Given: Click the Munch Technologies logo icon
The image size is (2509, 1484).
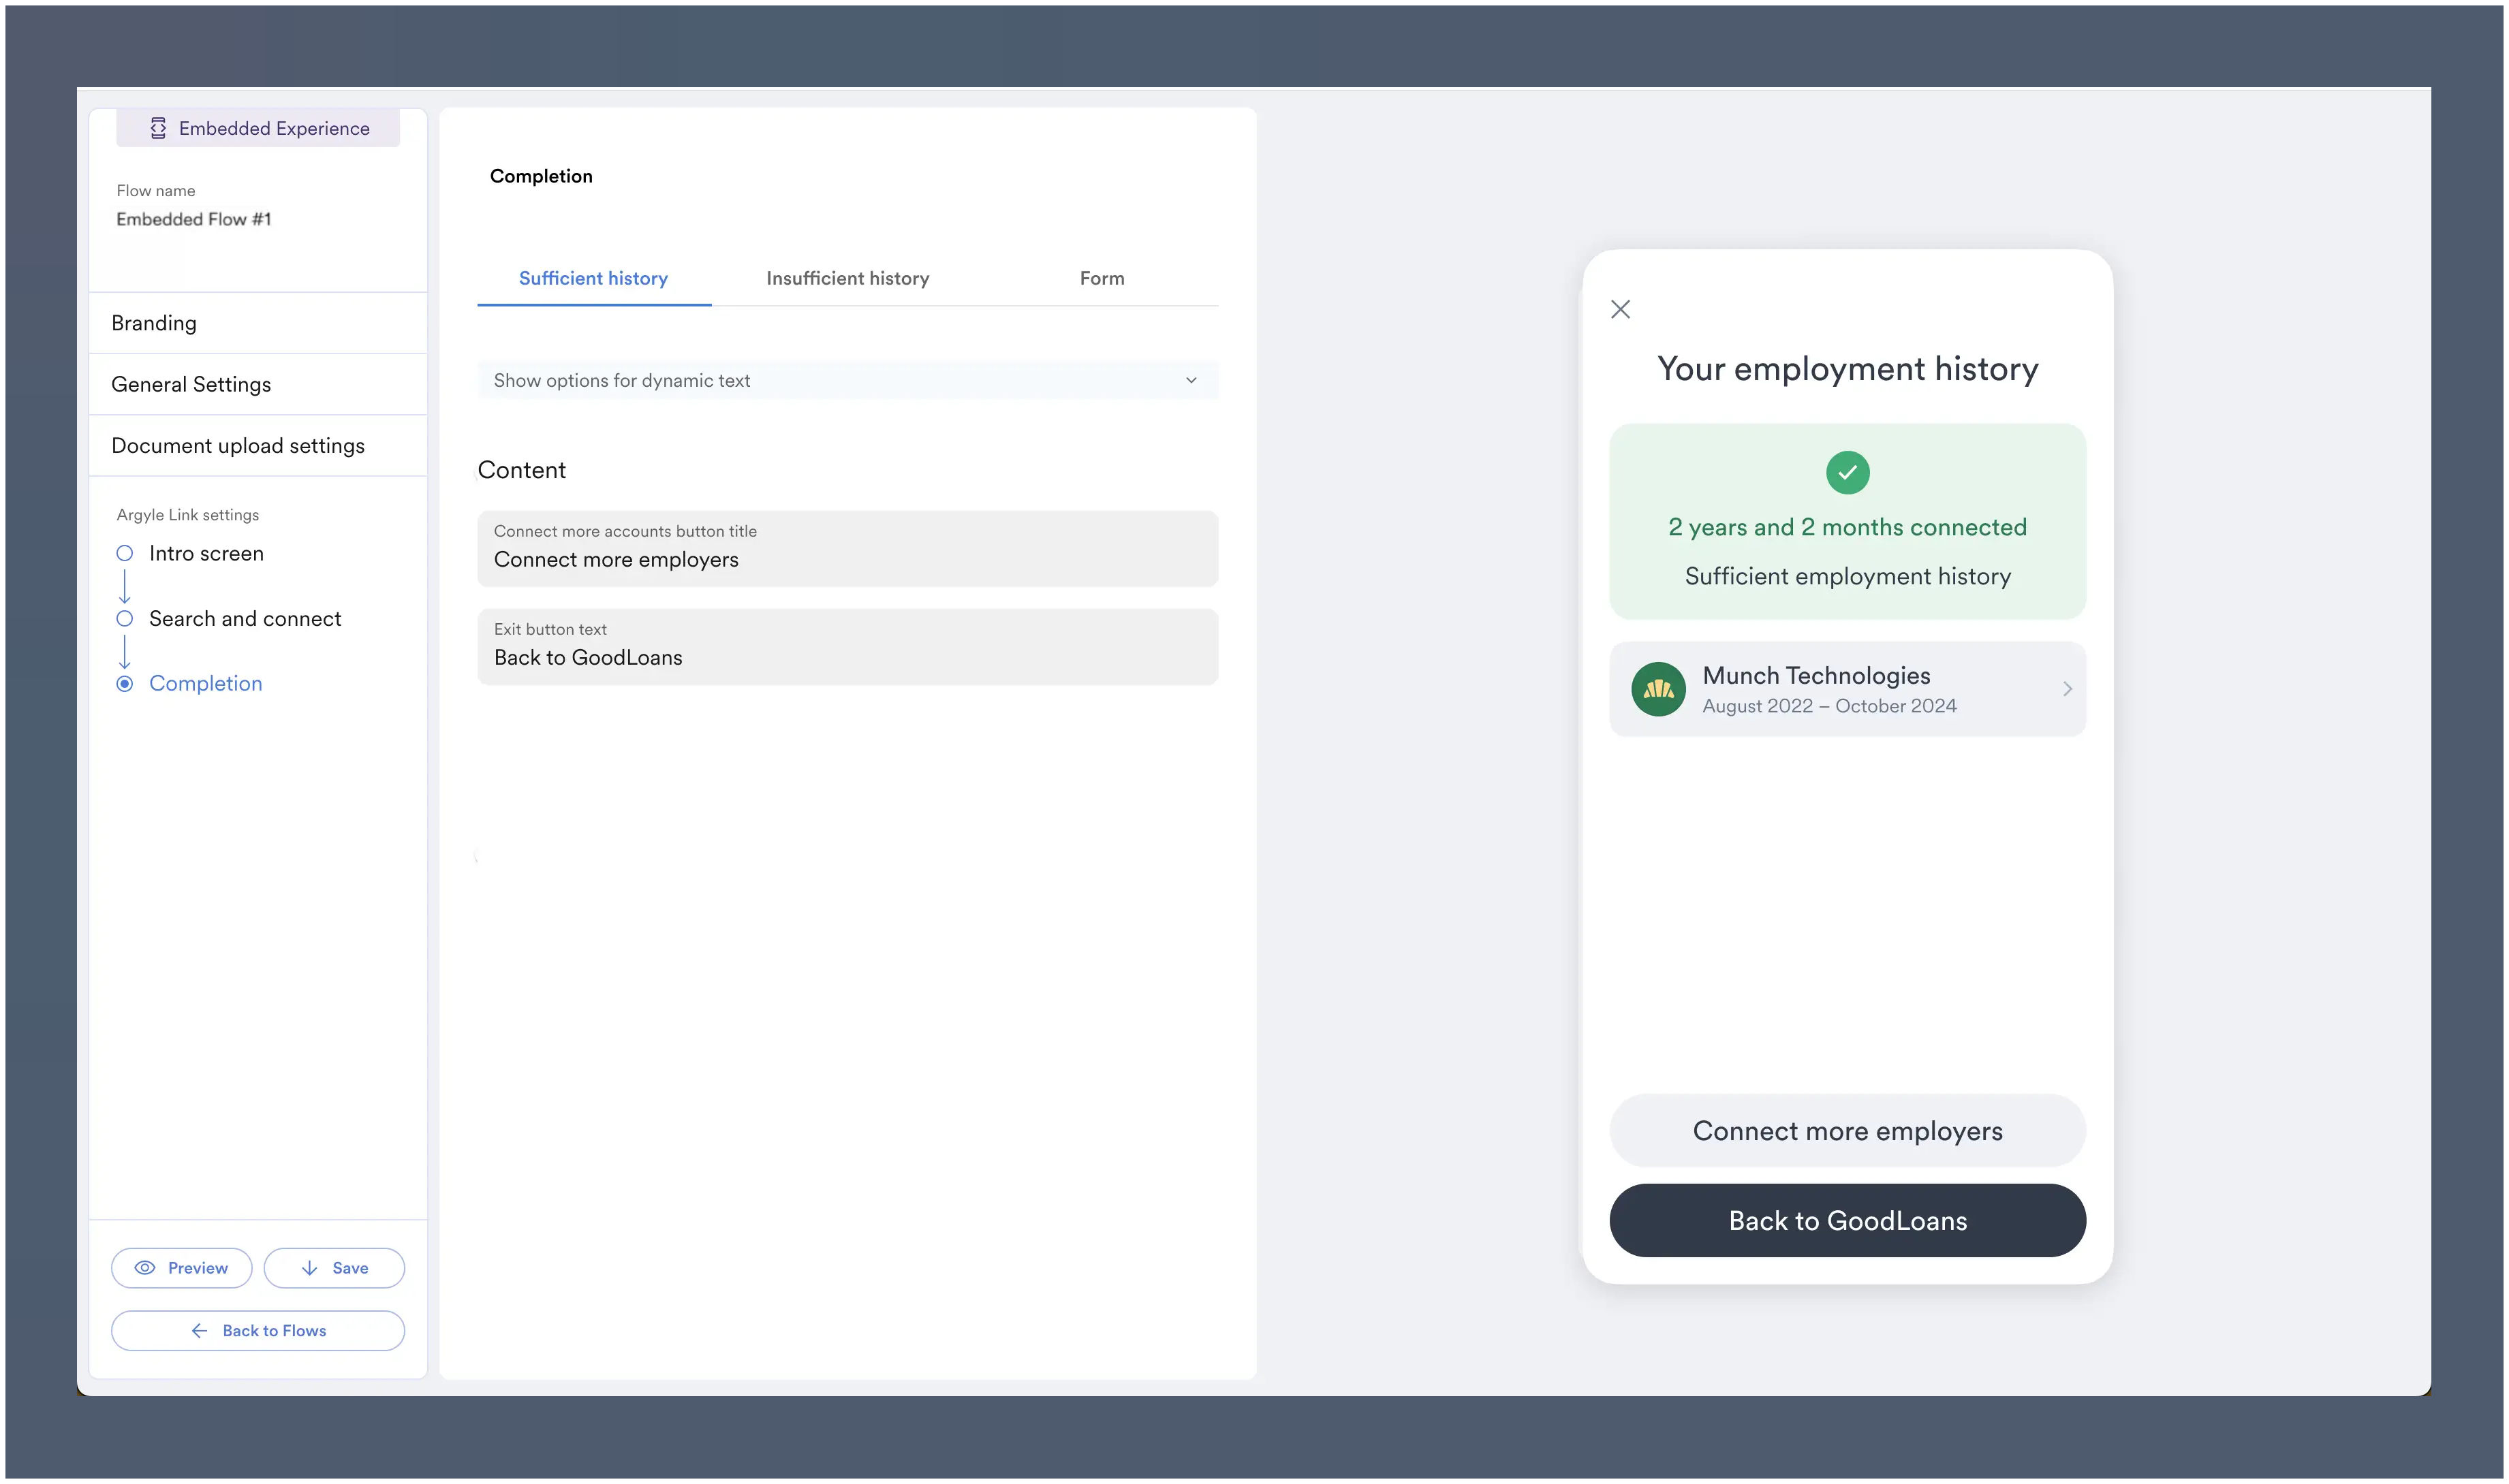Looking at the screenshot, I should pos(1658,689).
